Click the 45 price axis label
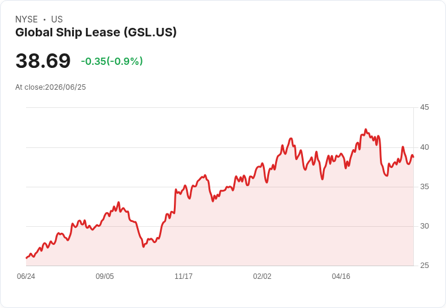This screenshot has height=308, width=446. (424, 107)
